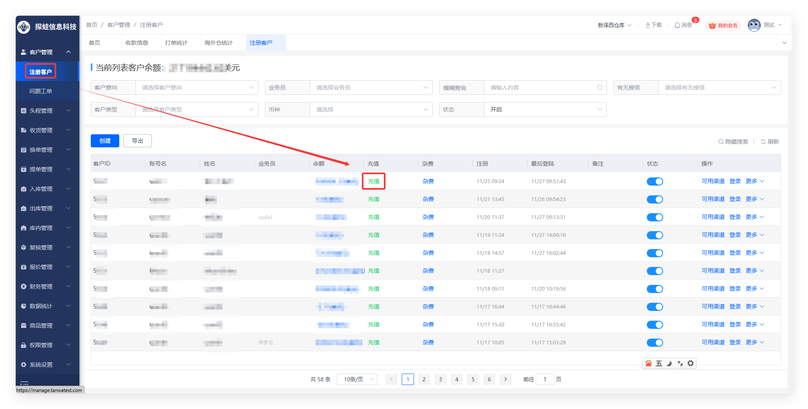Open My Membership crown icon
The width and height of the screenshot is (808, 409).
712,26
